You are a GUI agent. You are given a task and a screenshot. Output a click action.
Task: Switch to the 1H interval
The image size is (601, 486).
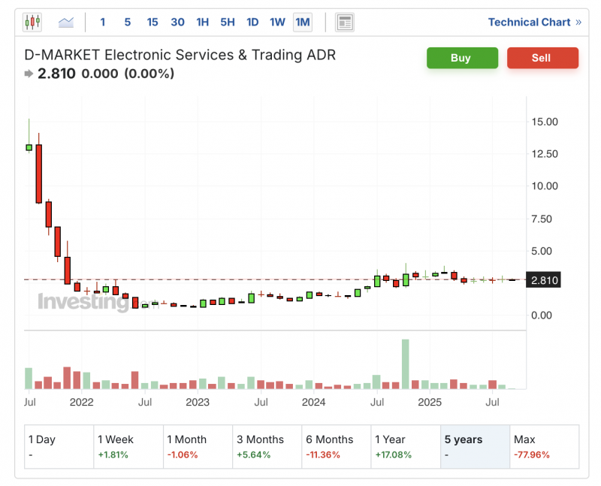tap(203, 23)
